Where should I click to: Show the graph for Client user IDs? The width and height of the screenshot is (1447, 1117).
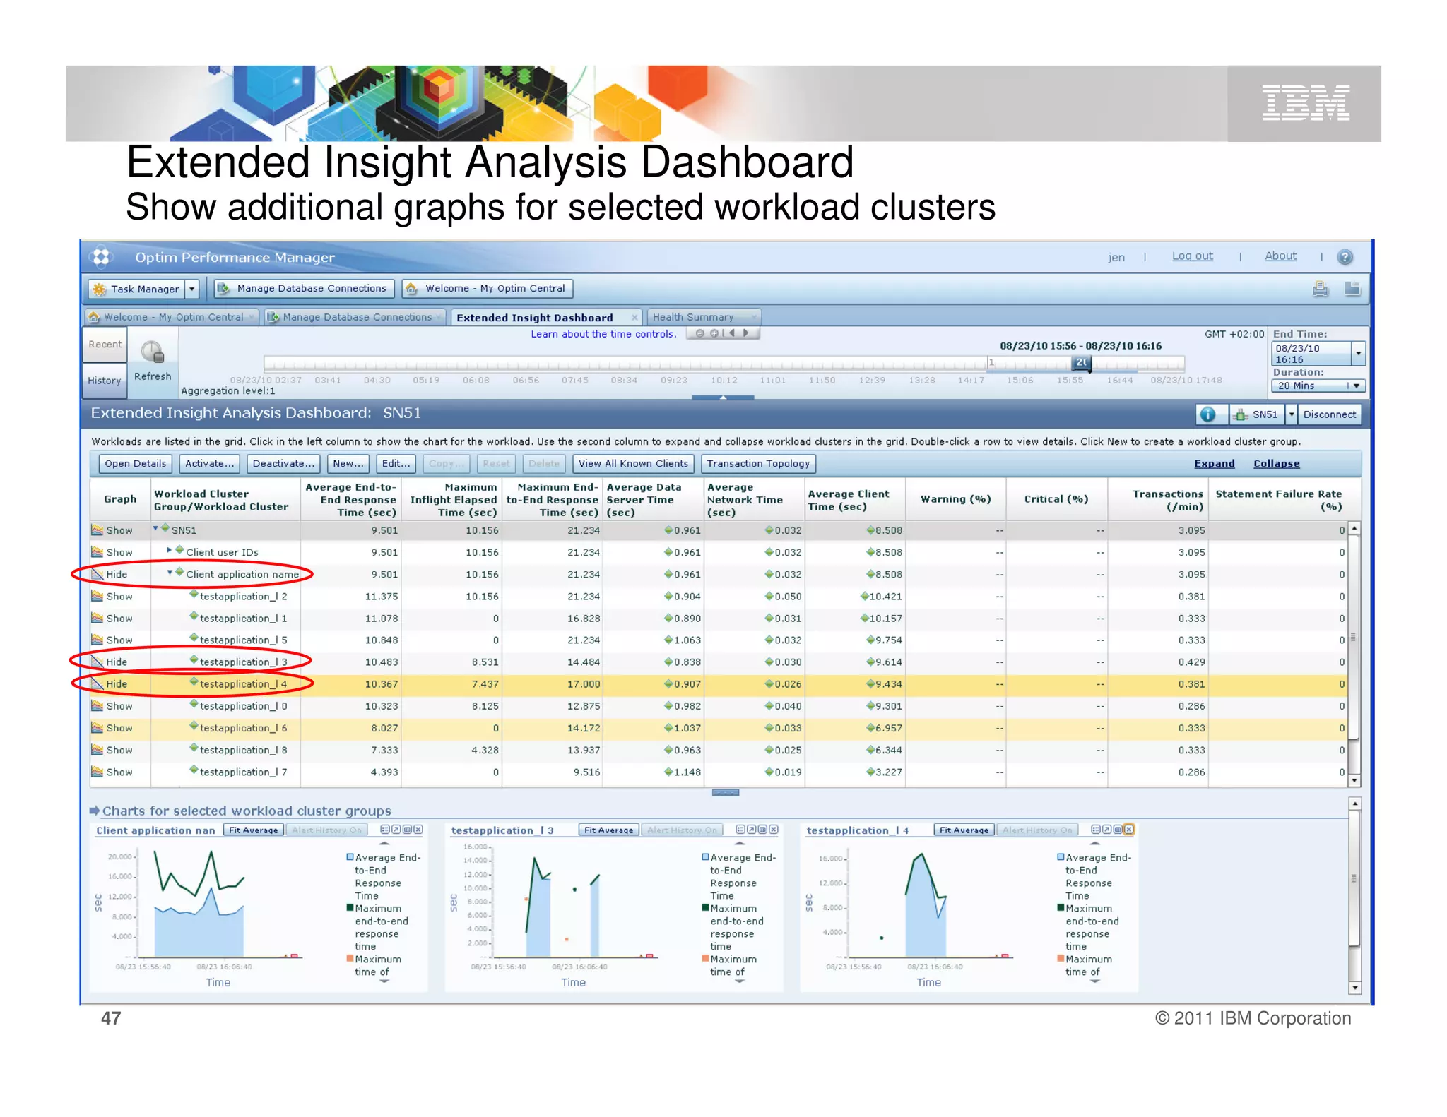tap(112, 552)
